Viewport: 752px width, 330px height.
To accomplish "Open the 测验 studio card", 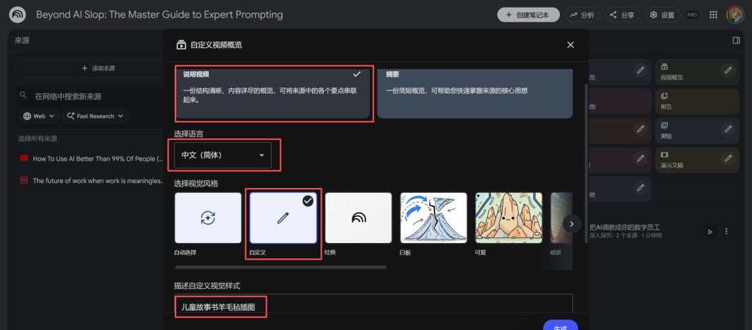I will (697, 130).
